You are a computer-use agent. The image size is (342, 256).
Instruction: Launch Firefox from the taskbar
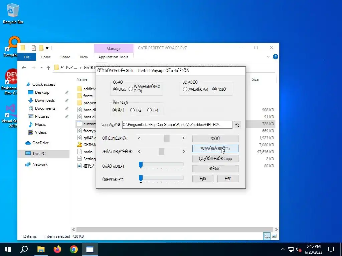click(57, 249)
